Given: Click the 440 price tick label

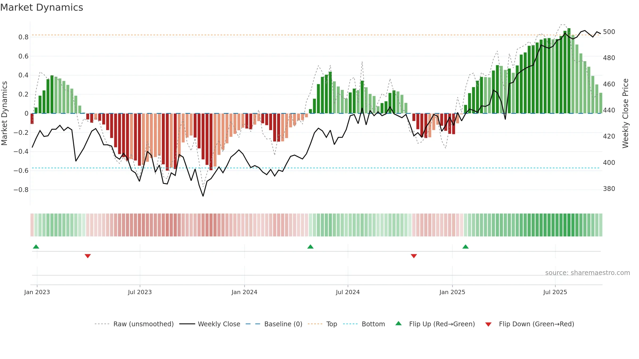Looking at the screenshot, I should [x=609, y=110].
